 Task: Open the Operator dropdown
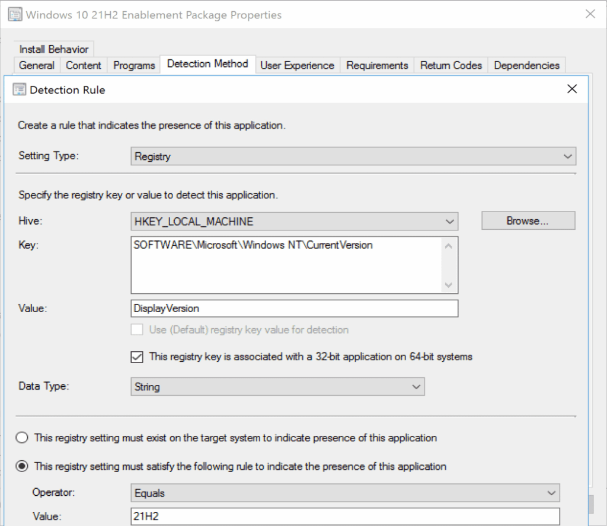(x=552, y=493)
